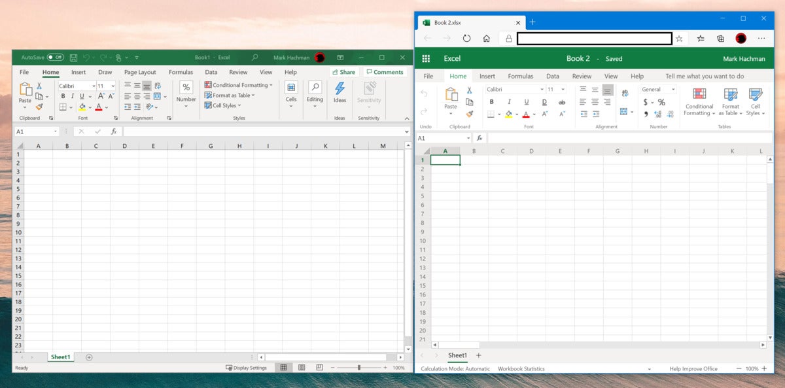Viewport: 785px width, 388px height.
Task: Open the Cells group button
Action: [291, 94]
